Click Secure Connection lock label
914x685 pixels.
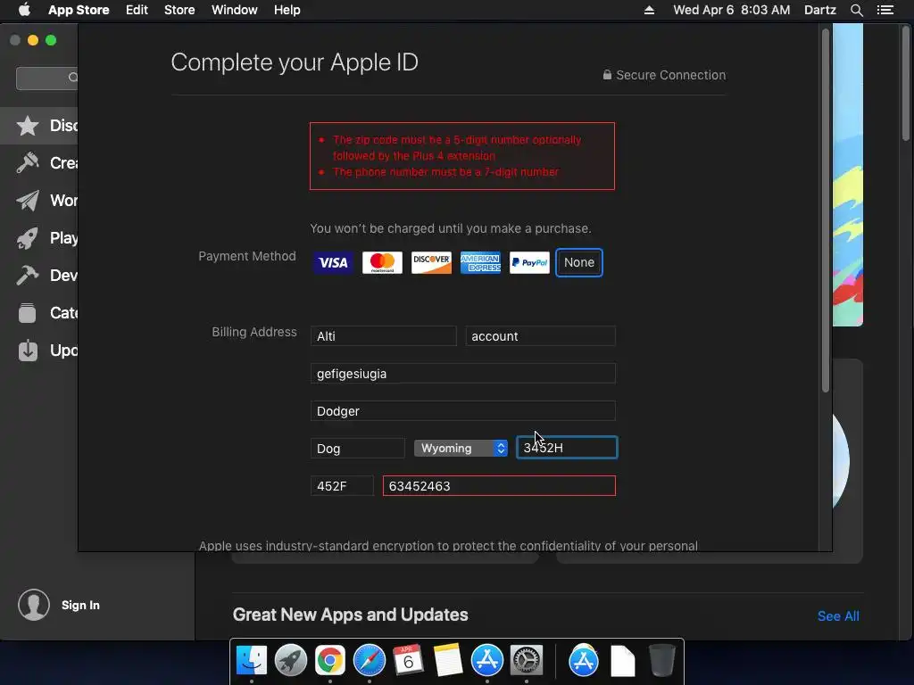tap(664, 75)
